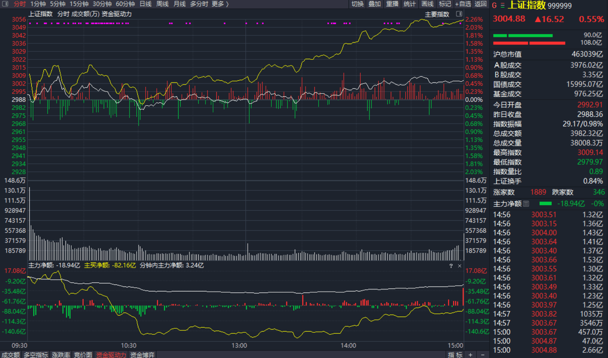Switch to the 1分钟 chart period
The width and height of the screenshot is (608, 358).
[38, 4]
